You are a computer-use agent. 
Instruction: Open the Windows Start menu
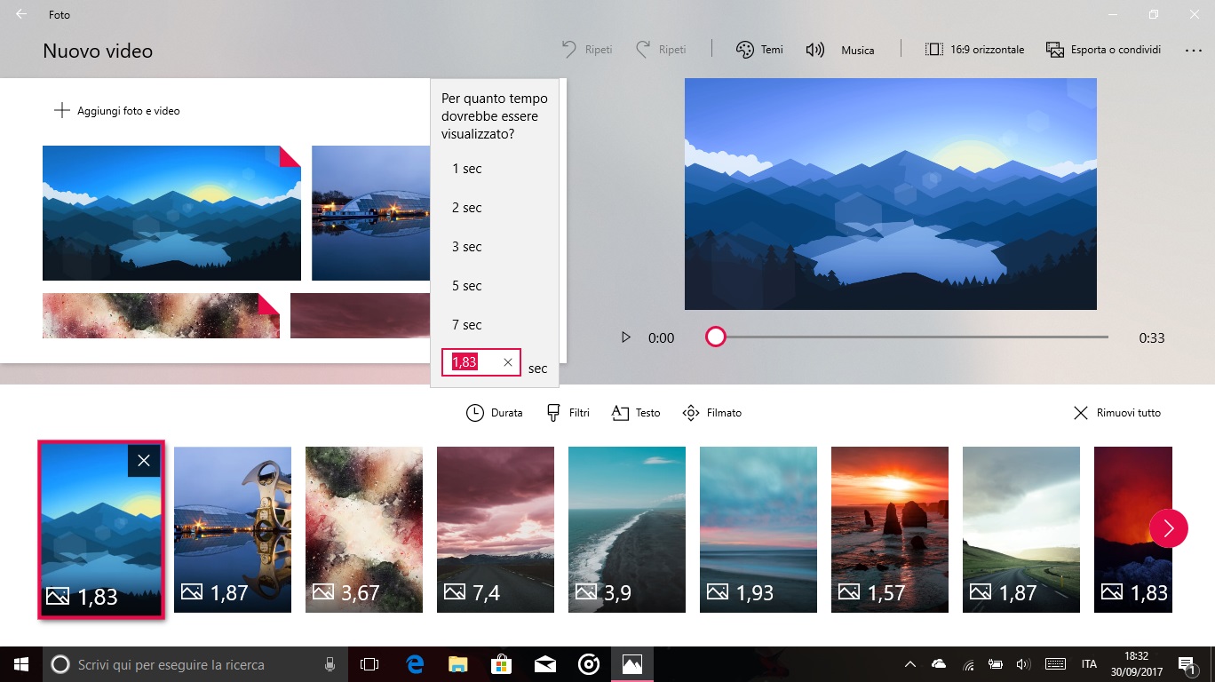click(x=20, y=664)
